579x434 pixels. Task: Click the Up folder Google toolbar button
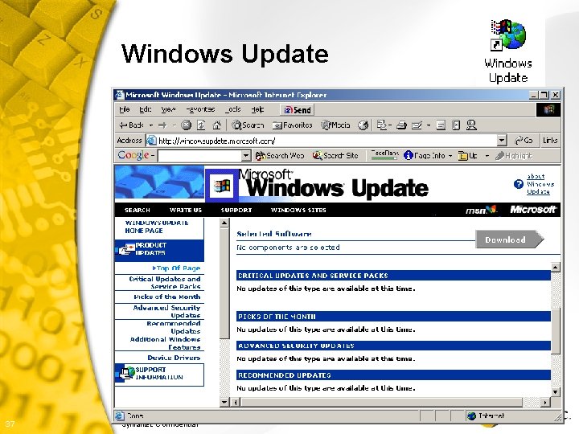468,156
